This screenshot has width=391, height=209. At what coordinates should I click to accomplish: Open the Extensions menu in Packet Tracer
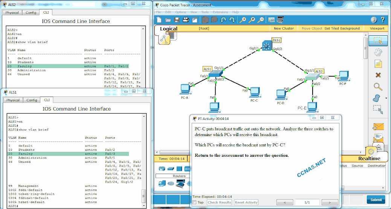point(220,12)
